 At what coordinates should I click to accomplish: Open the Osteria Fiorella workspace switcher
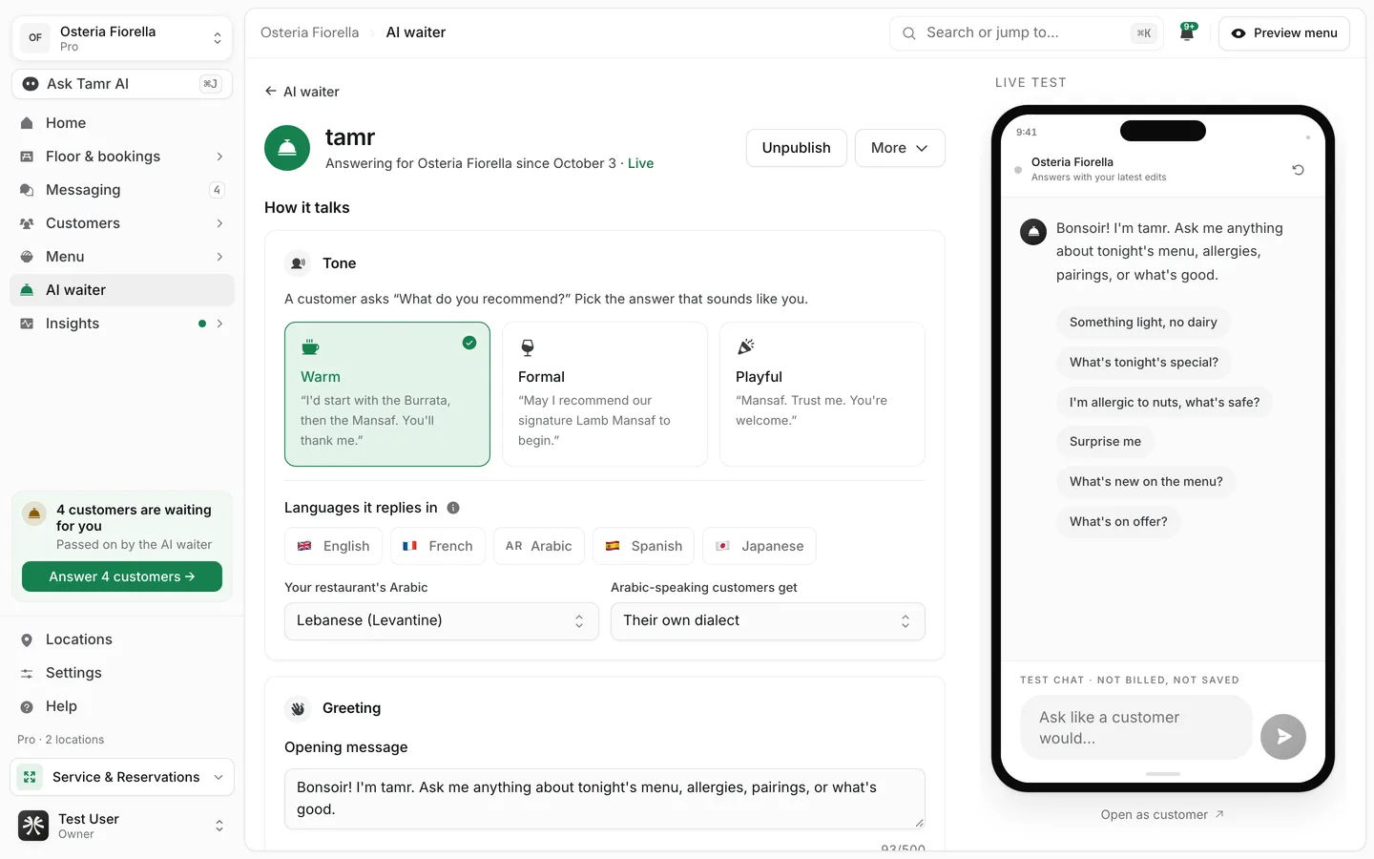click(x=122, y=38)
